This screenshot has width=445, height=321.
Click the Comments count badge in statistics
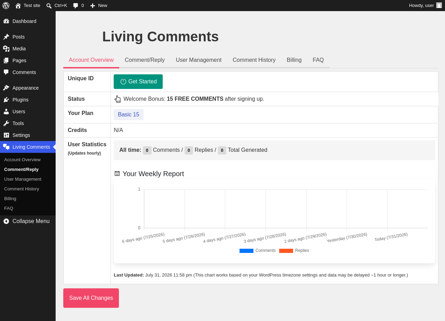(x=147, y=150)
